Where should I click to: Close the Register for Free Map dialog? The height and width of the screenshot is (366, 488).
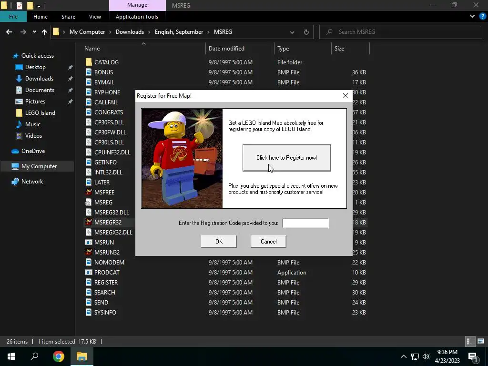[346, 96]
